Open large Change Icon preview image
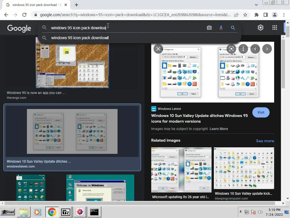The width and height of the screenshot is (290, 218). pos(212,72)
